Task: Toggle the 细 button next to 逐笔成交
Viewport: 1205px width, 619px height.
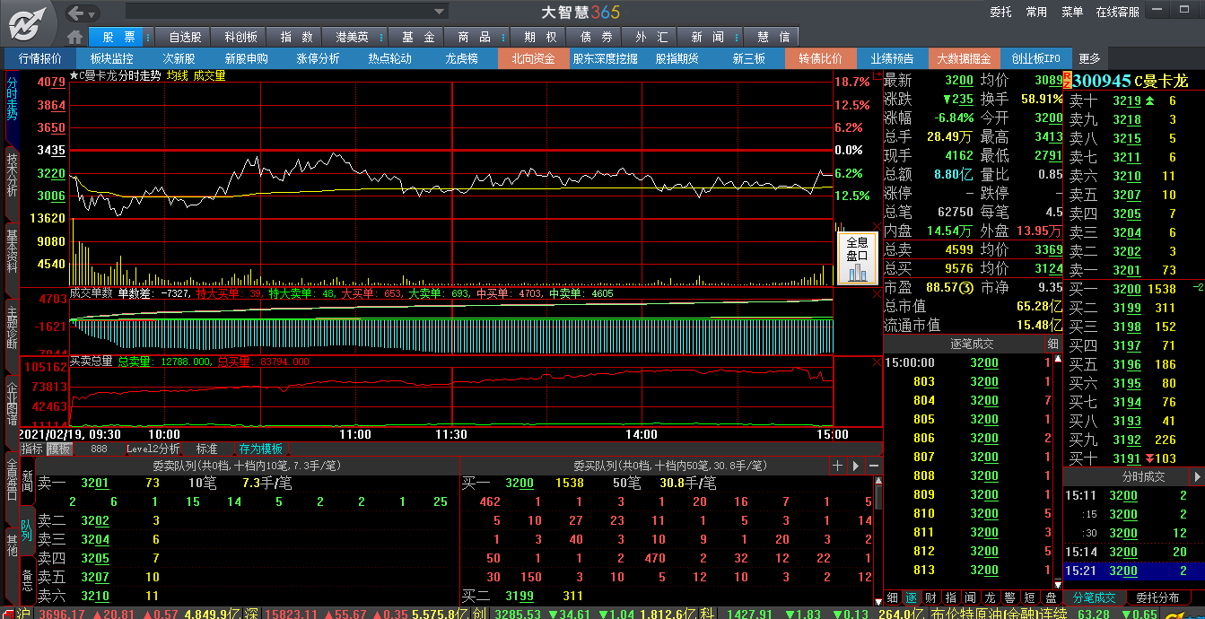Action: point(1053,344)
